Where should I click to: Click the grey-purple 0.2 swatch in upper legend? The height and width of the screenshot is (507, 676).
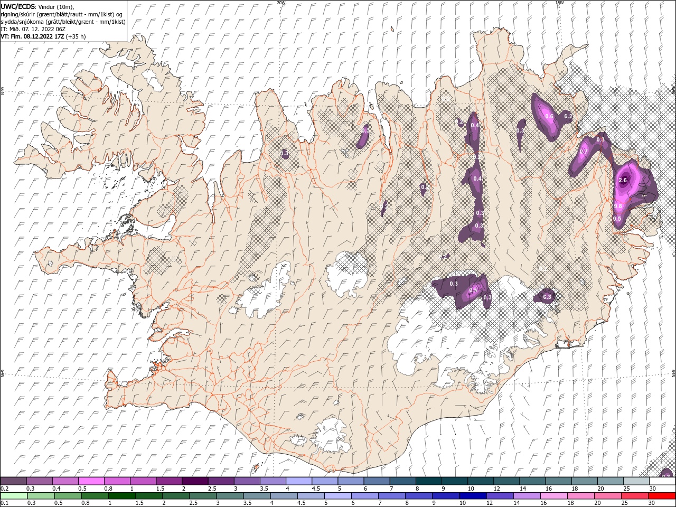click(x=13, y=481)
